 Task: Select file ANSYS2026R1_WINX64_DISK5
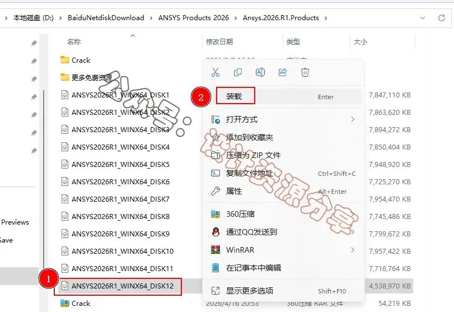point(120,165)
